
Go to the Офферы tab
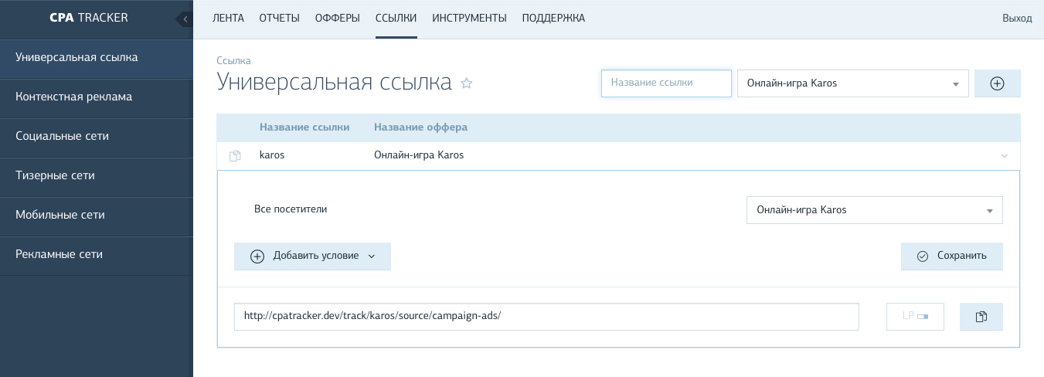(337, 18)
